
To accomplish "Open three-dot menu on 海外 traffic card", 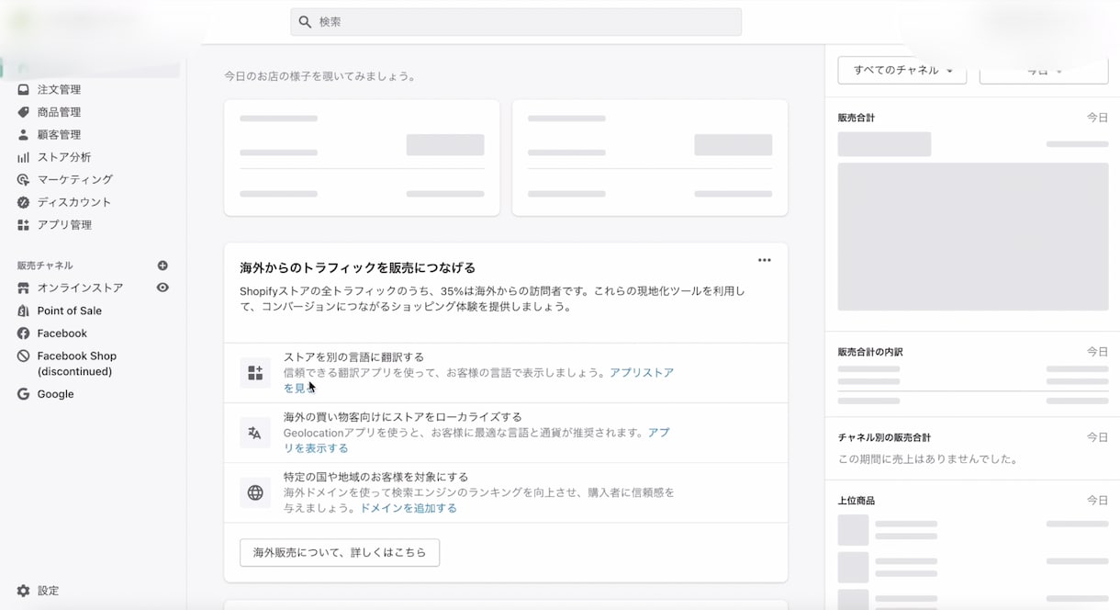I will click(765, 260).
